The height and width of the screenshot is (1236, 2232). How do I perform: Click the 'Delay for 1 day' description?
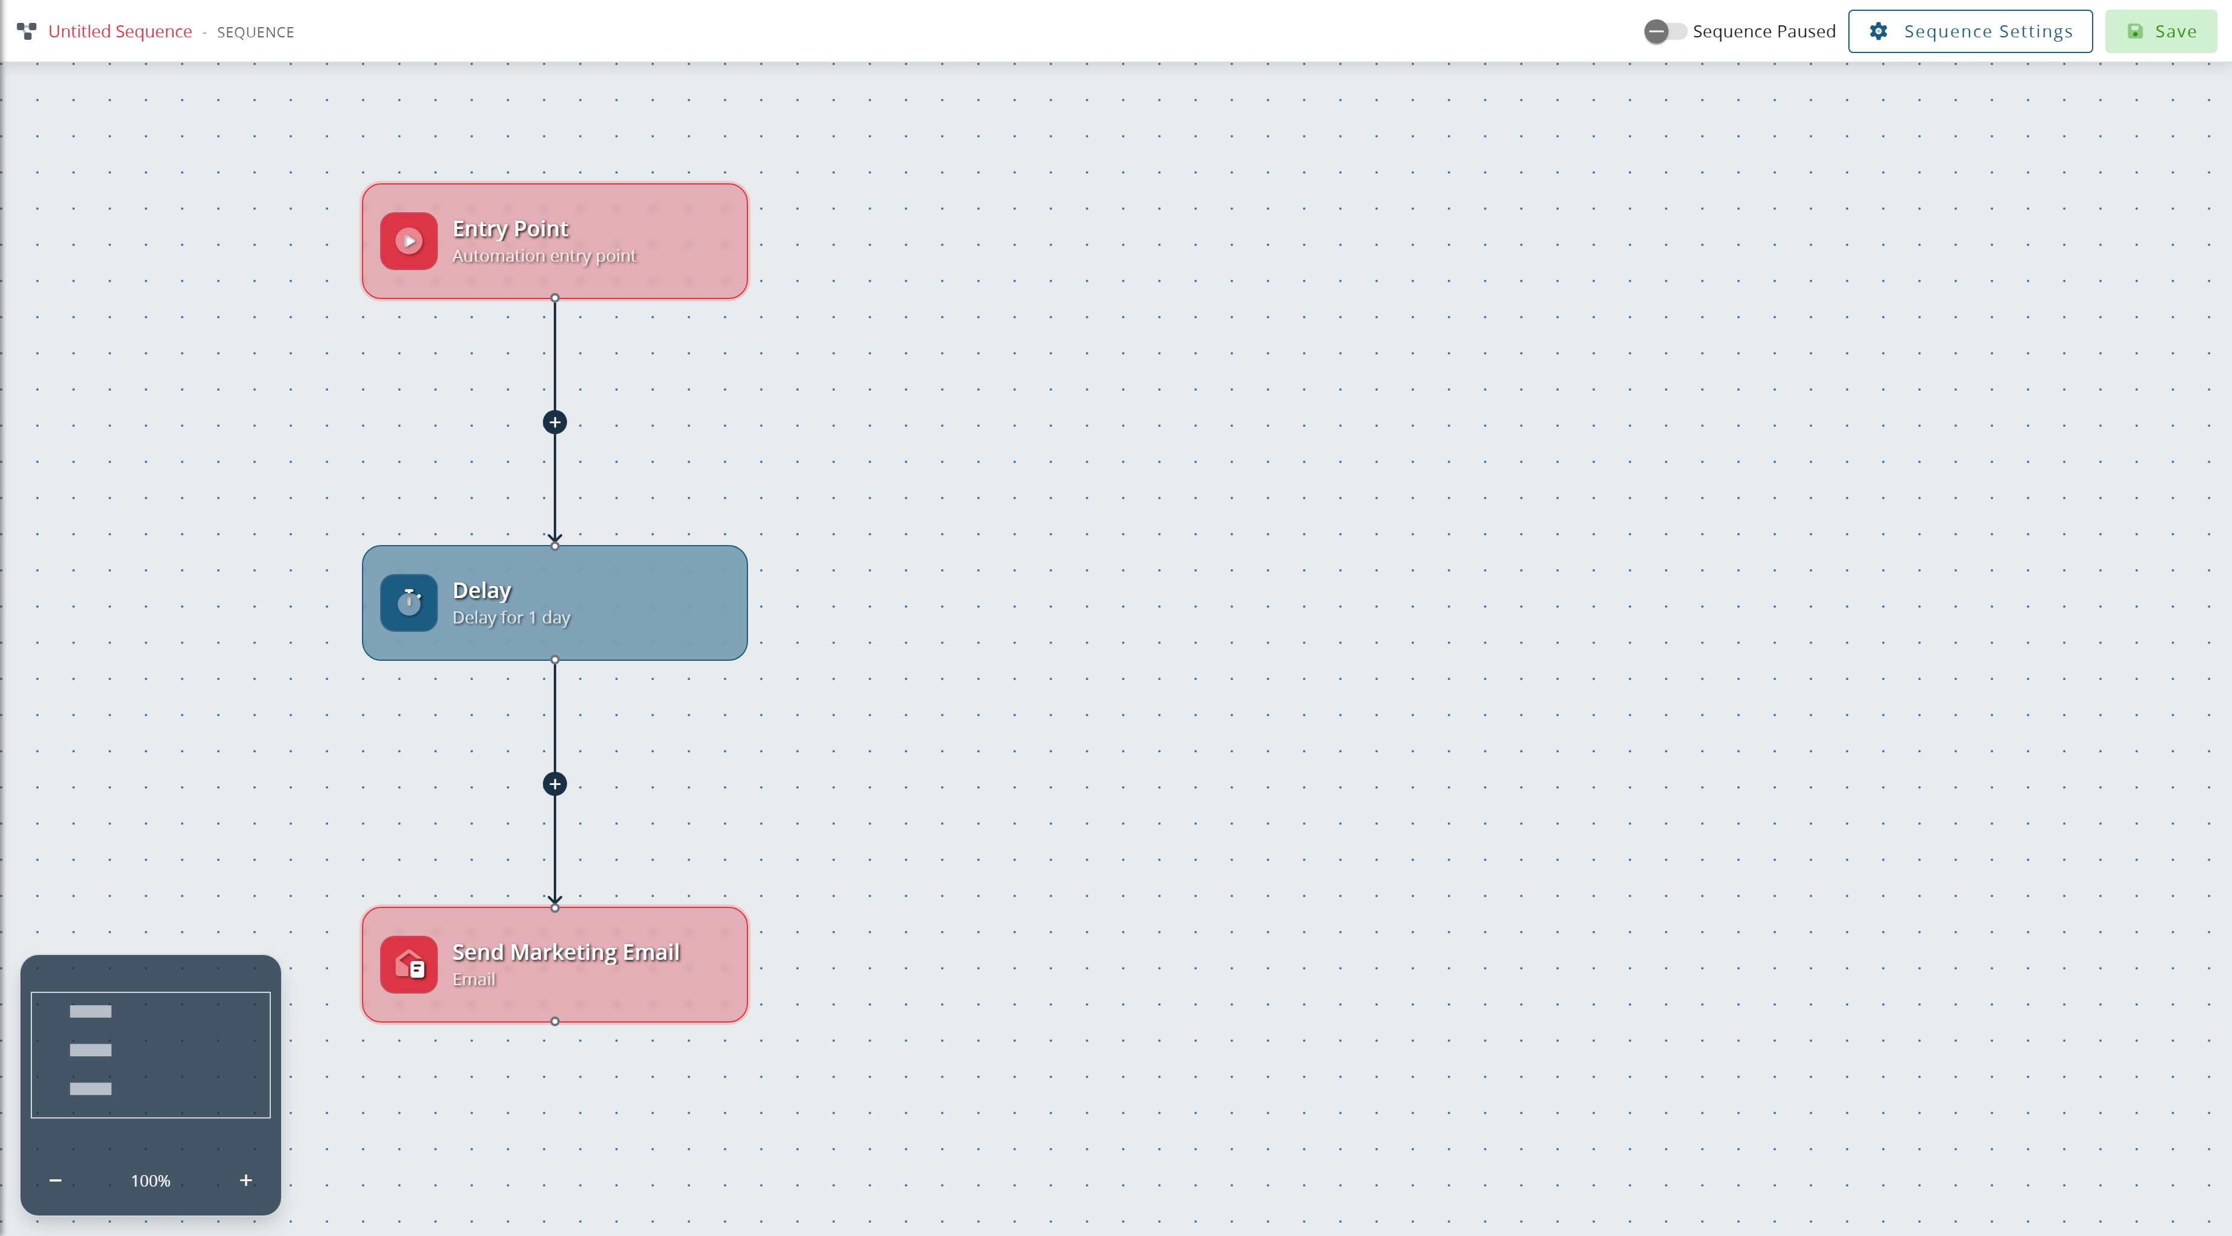click(511, 617)
